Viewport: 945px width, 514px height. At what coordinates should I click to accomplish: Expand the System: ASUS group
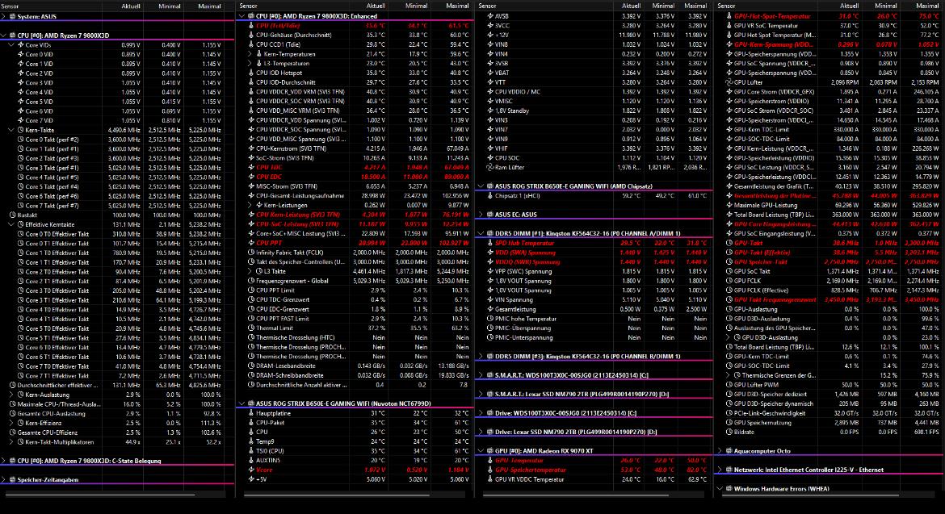click(x=3, y=16)
